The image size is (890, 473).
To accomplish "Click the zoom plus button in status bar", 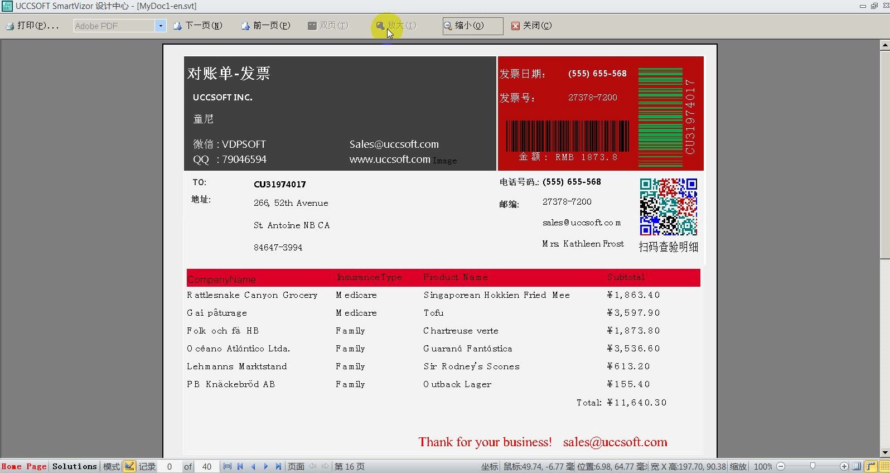I will [844, 466].
